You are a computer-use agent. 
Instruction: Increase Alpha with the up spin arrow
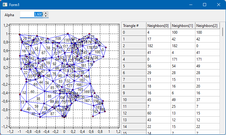point(46,13)
